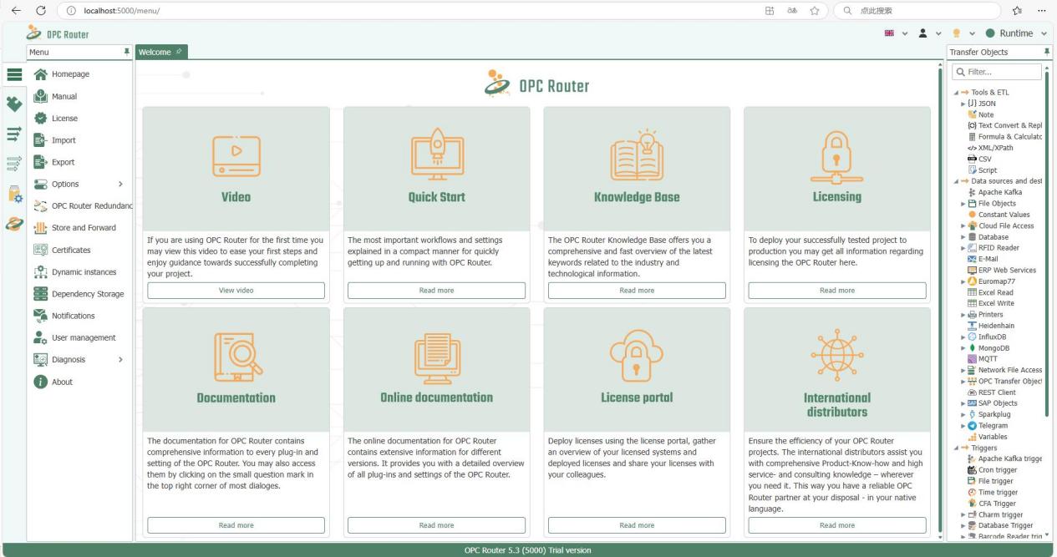Toggle pin on the Welcome tab

click(180, 52)
